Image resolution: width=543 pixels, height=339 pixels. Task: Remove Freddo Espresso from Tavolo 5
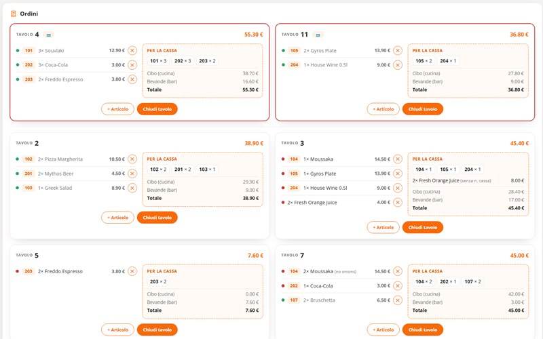(132, 271)
